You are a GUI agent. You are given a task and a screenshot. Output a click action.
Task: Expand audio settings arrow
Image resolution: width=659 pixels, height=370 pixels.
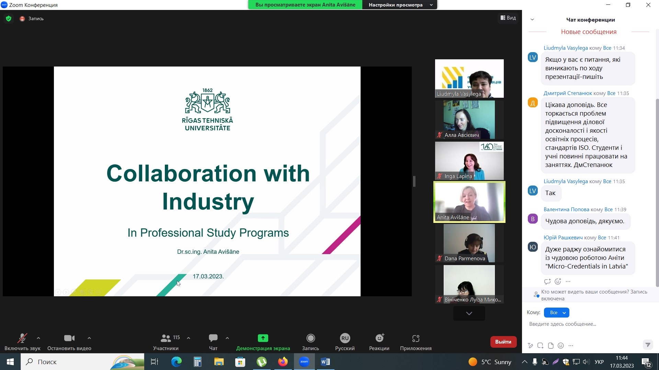[38, 338]
